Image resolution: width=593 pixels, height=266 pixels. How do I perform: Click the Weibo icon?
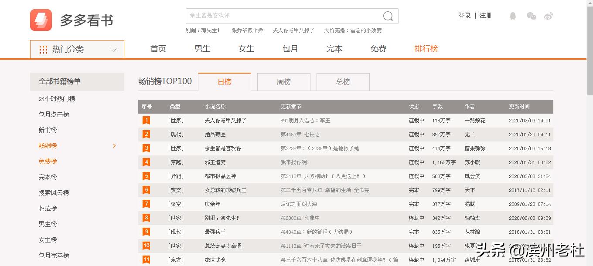tap(549, 16)
